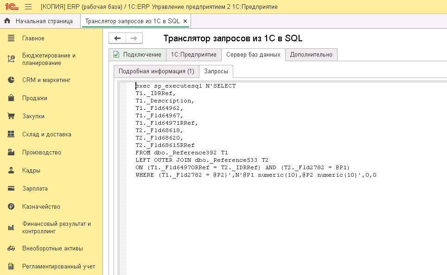This screenshot has width=447, height=275.
Task: Click the line 'exec sp_executesql N'SELECT'
Action: coord(185,86)
